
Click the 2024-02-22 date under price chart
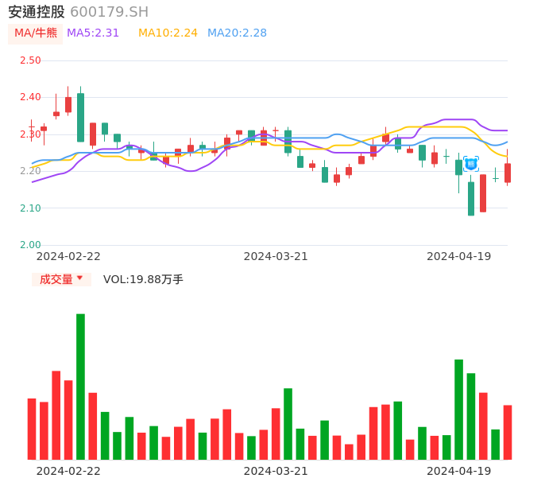coord(68,256)
